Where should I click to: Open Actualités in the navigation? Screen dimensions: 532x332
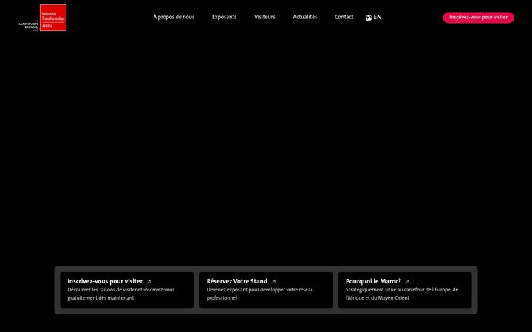pos(305,17)
